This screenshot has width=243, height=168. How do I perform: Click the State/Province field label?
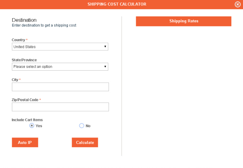click(x=24, y=60)
